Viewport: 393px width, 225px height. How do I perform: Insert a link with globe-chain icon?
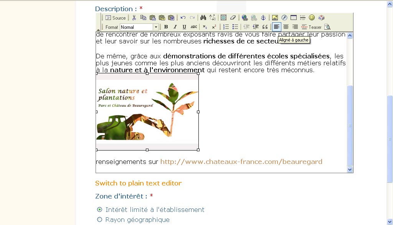point(244,18)
